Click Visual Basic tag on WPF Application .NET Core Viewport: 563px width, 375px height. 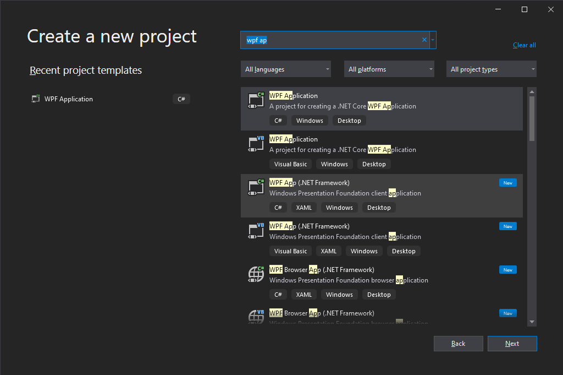click(x=290, y=164)
